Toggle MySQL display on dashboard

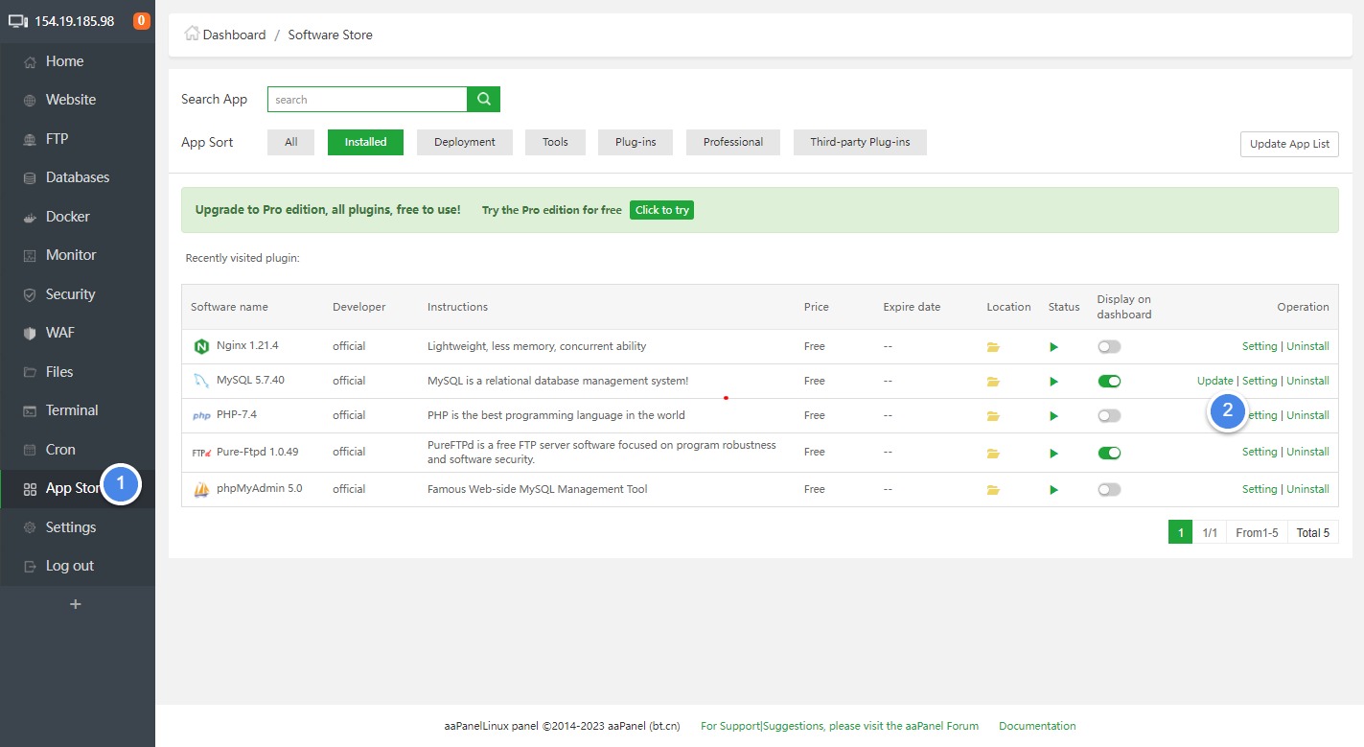(x=1109, y=381)
